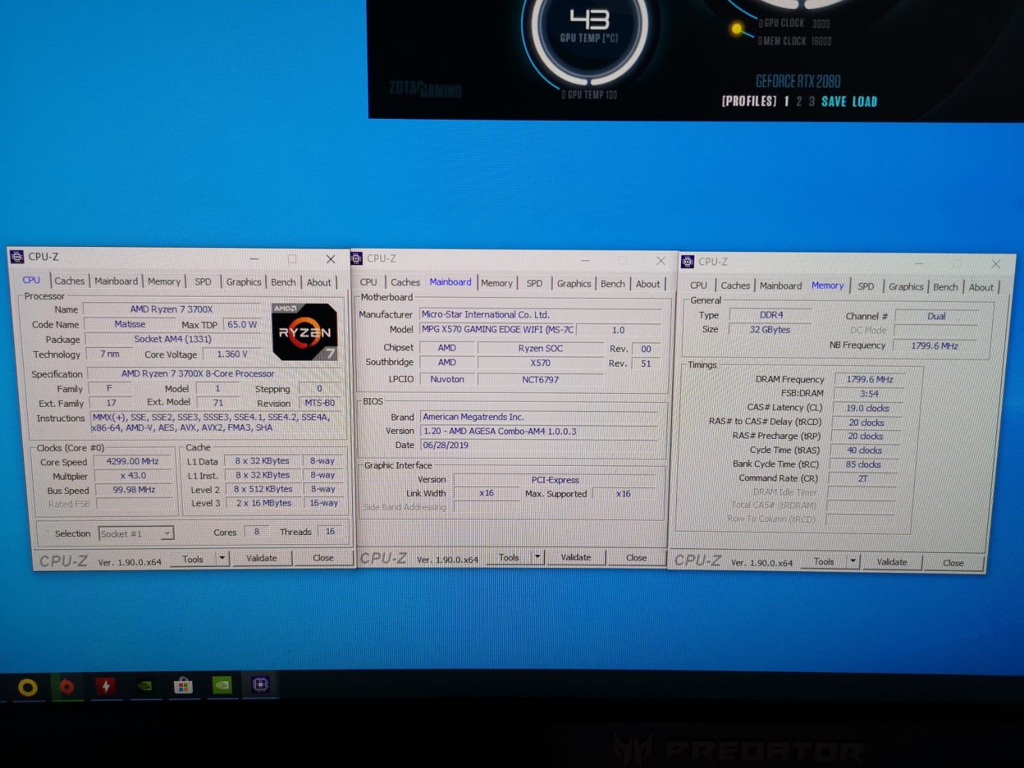Click the Code Name value "Matisse"
This screenshot has height=768, width=1024.
click(130, 324)
